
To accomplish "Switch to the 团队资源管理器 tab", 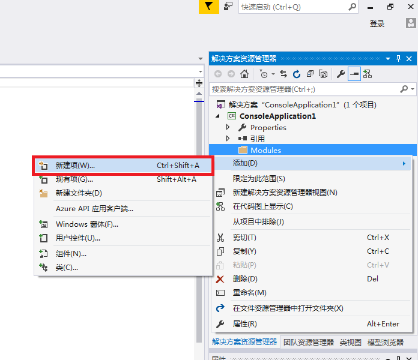I will tap(309, 342).
